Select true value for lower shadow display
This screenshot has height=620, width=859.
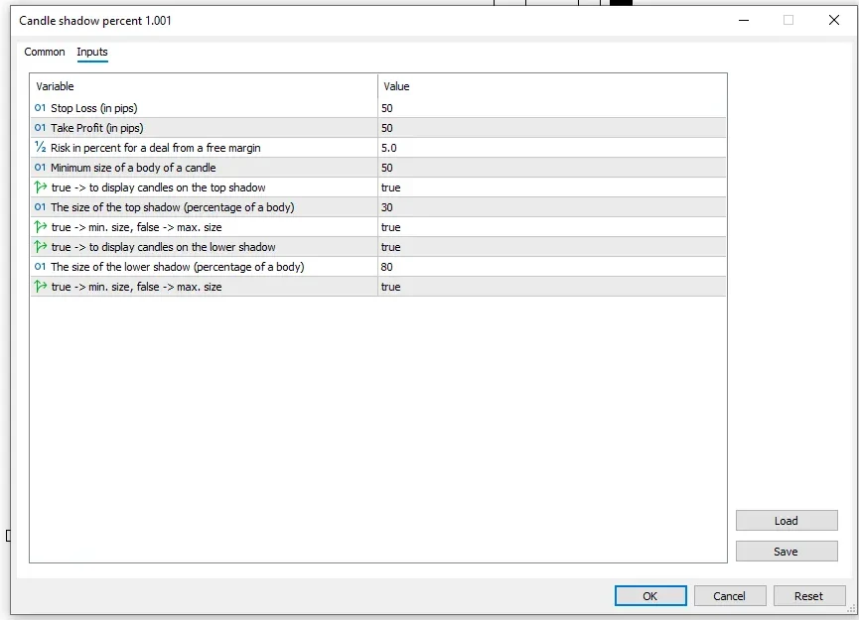coord(390,247)
